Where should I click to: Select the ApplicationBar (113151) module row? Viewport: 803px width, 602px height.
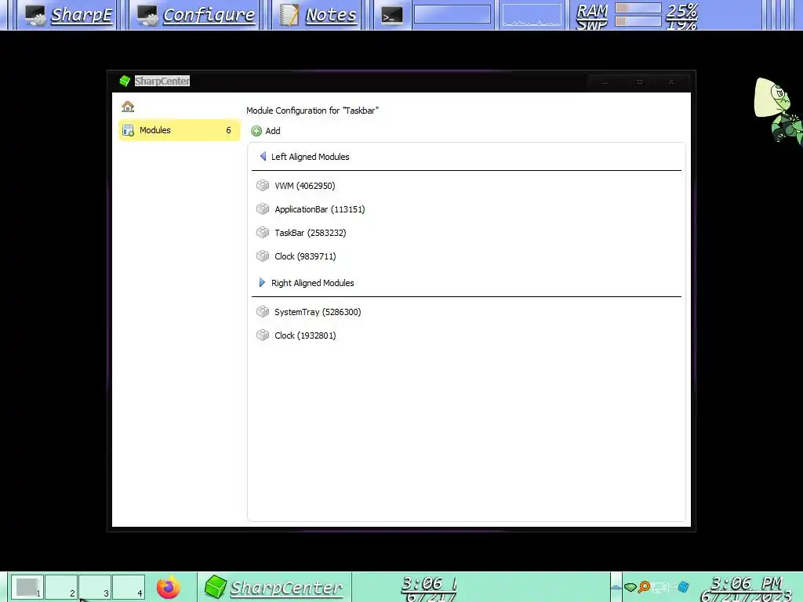tap(466, 209)
